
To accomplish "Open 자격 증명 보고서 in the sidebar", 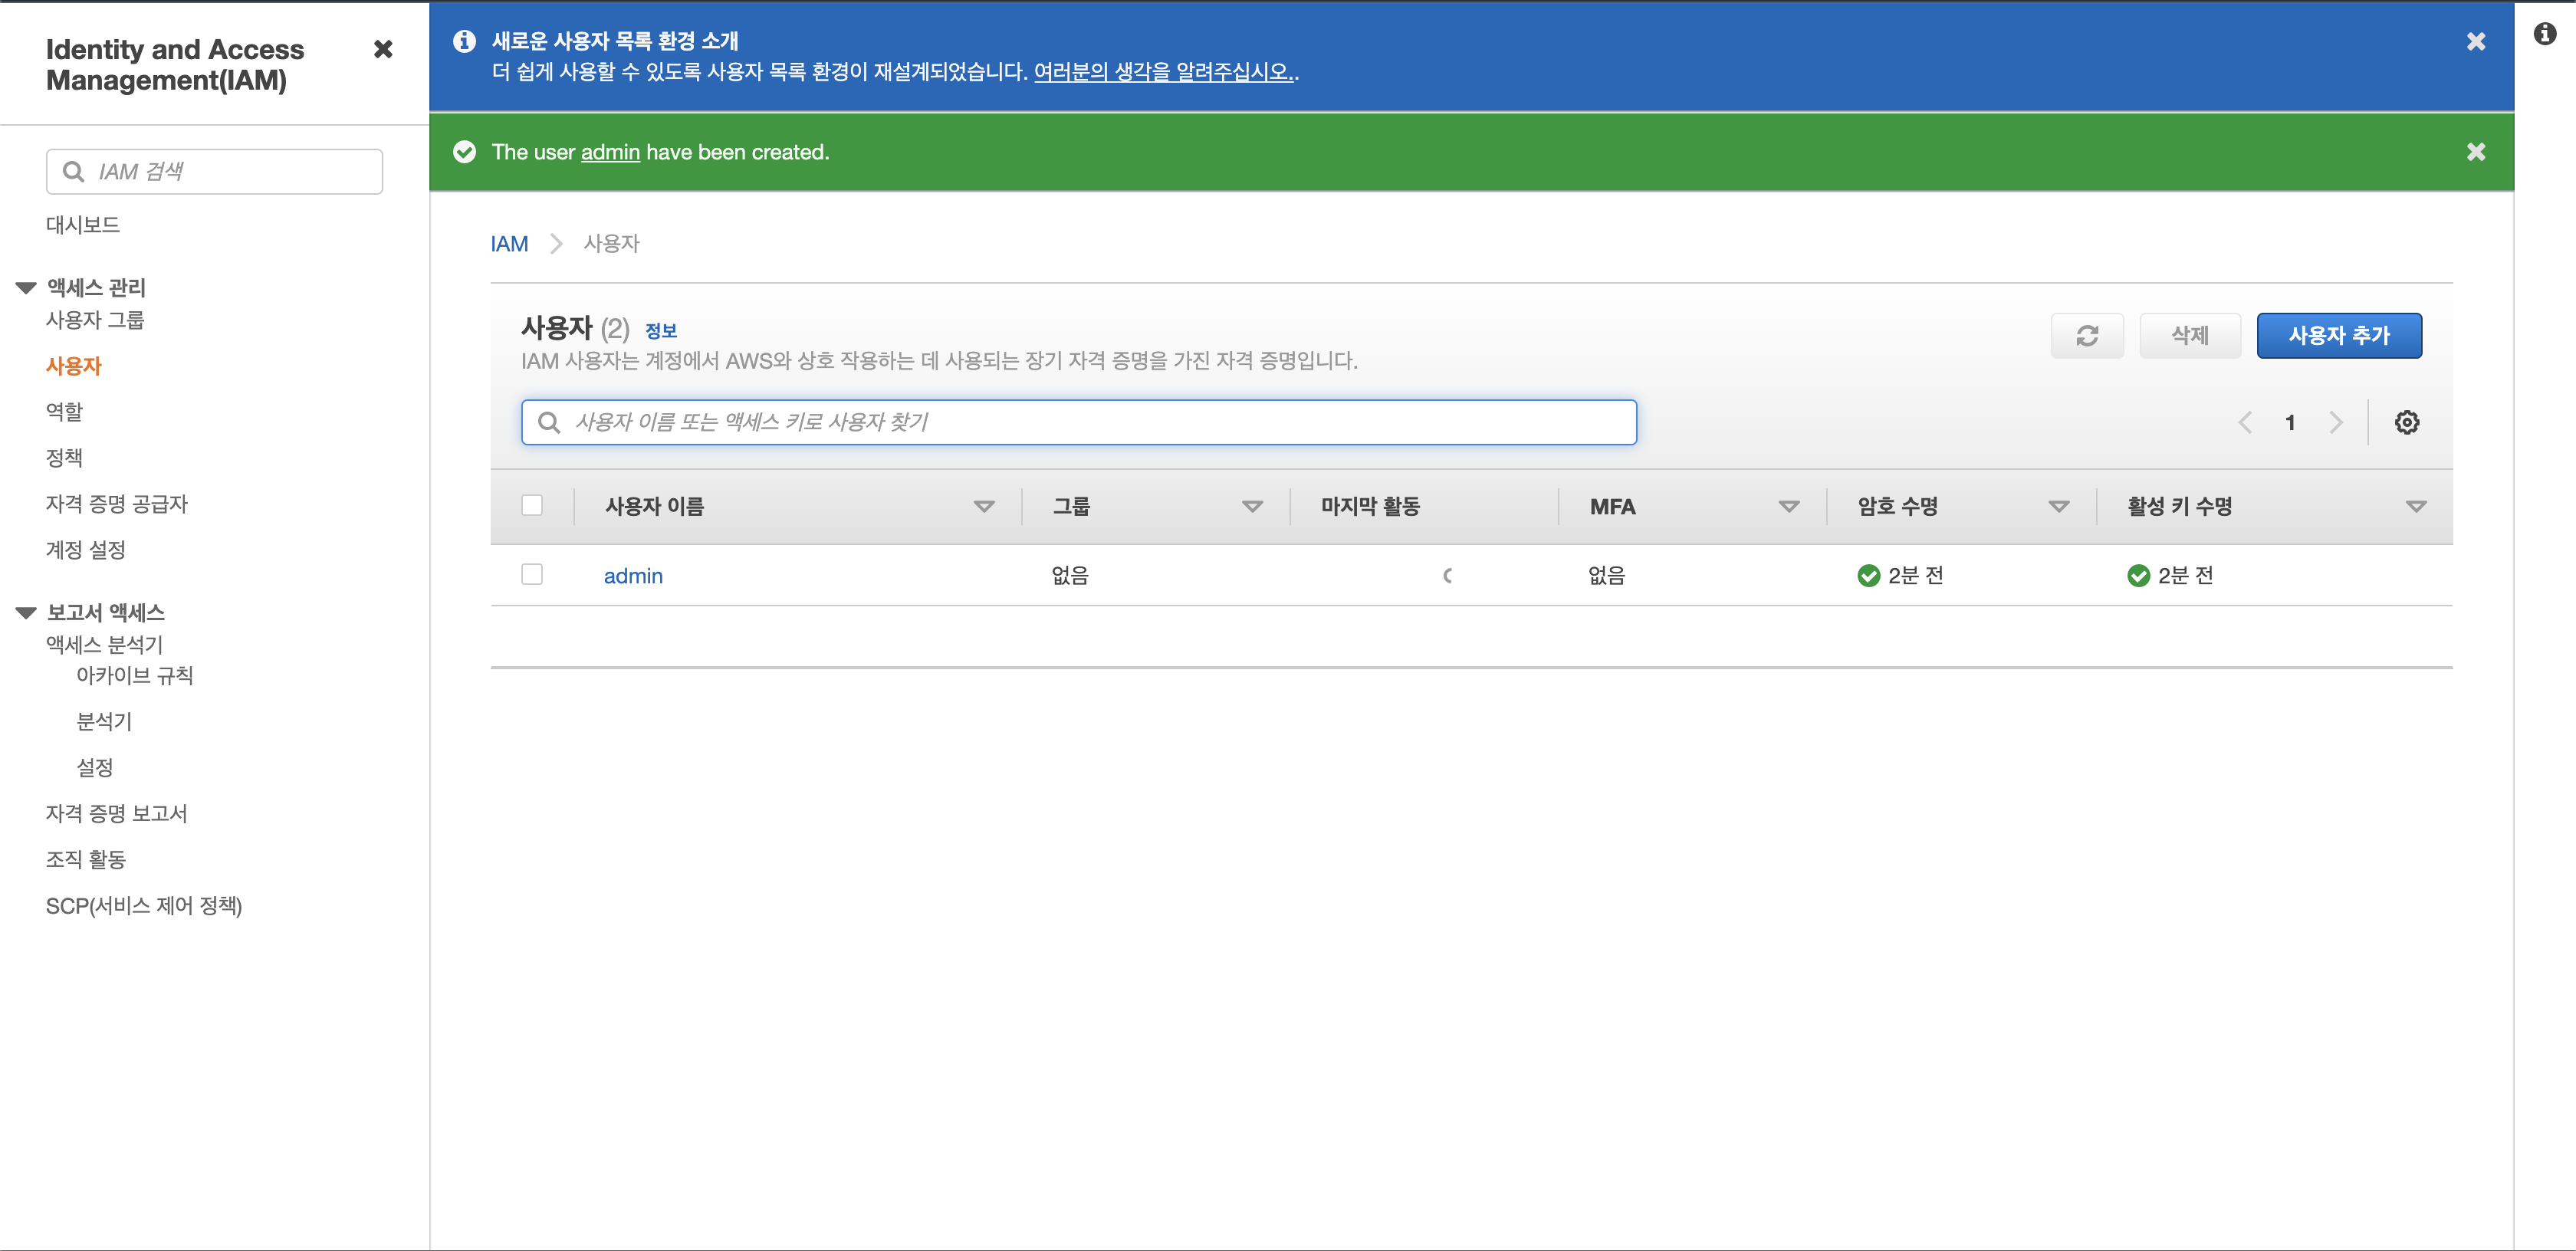I will coord(117,814).
